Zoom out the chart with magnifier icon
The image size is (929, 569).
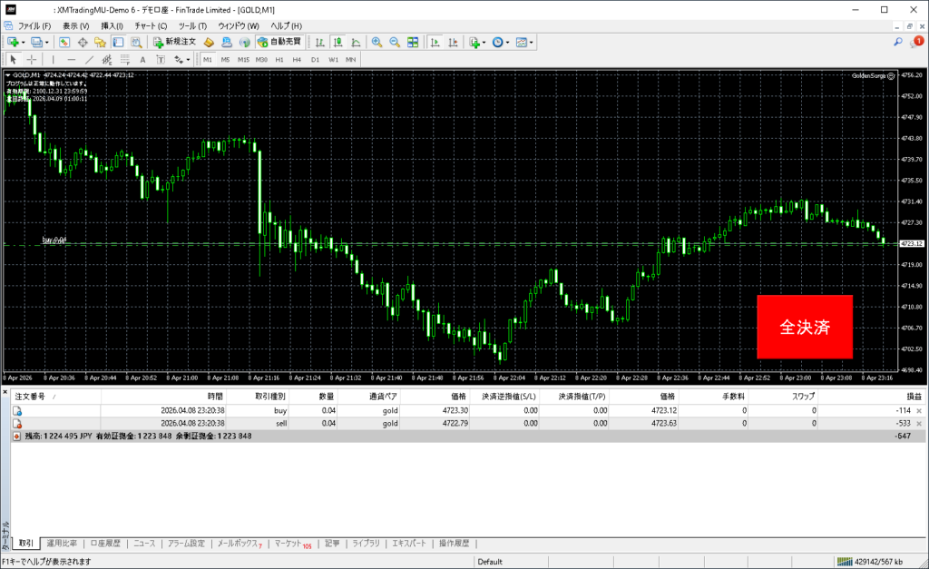point(395,42)
